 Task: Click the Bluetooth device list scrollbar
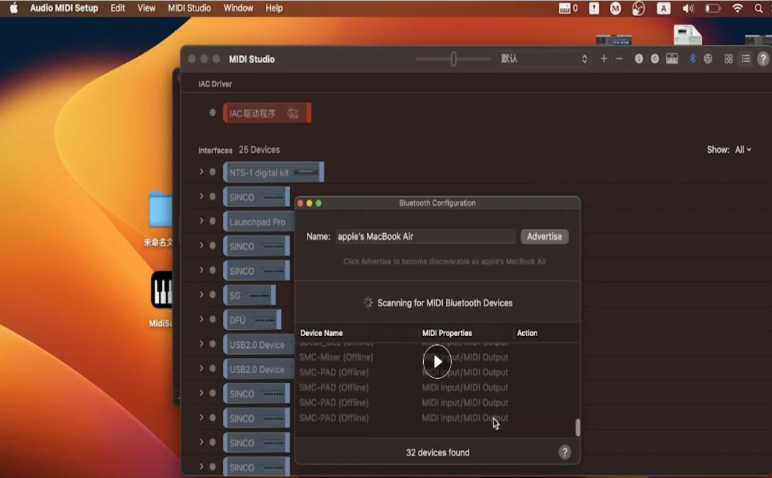pyautogui.click(x=577, y=427)
